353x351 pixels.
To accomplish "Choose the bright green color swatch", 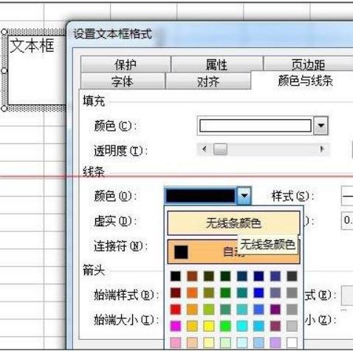I will [x=225, y=326].
